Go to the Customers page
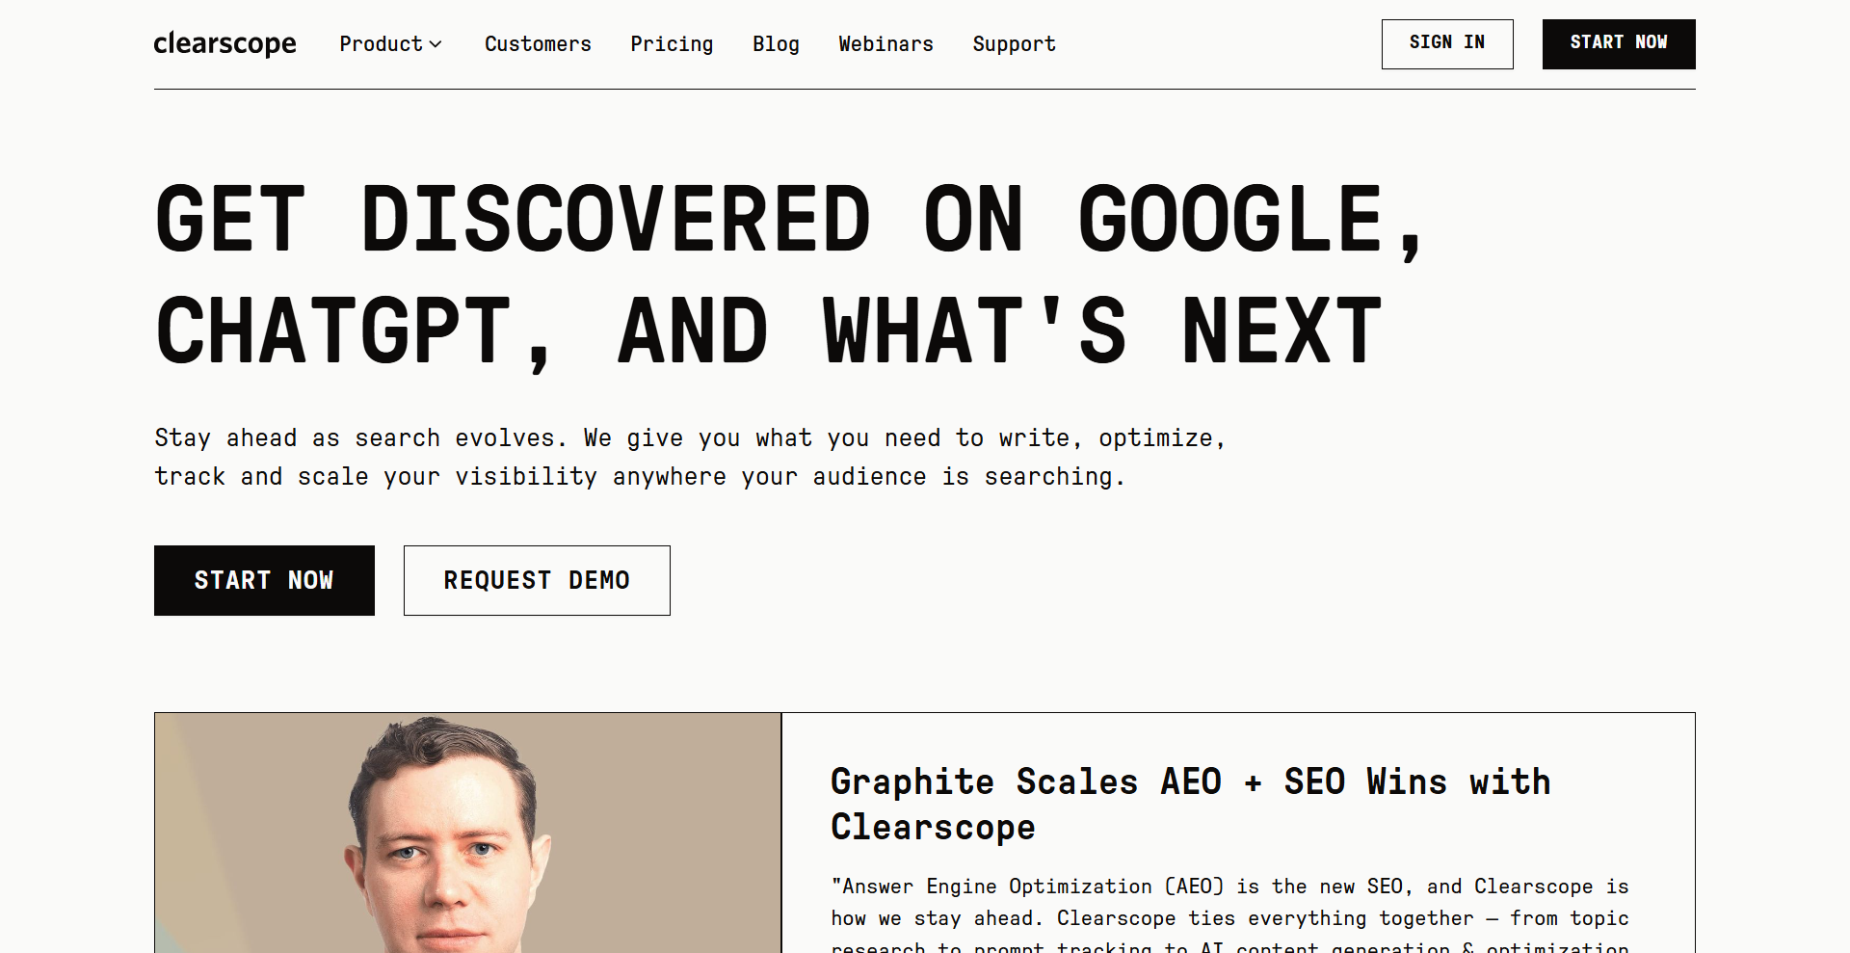 coord(538,44)
